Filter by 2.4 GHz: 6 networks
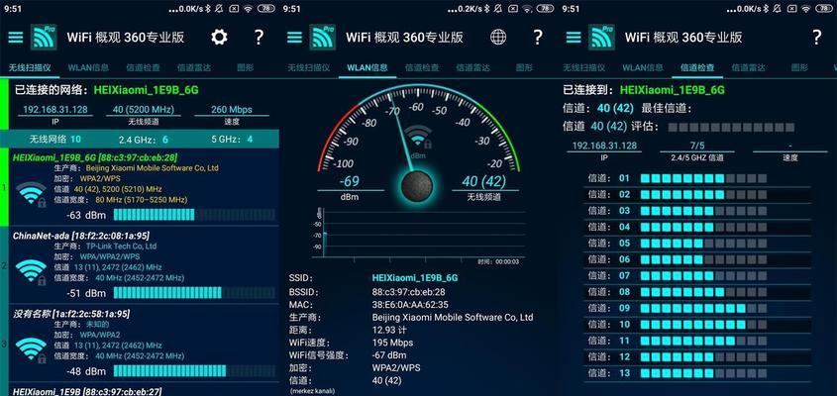The width and height of the screenshot is (837, 396). (x=143, y=140)
